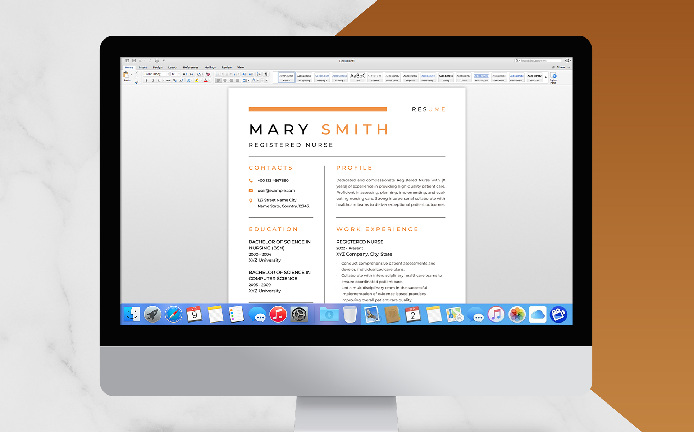Switch to the Insert tab
This screenshot has width=694, height=432.
pos(143,67)
